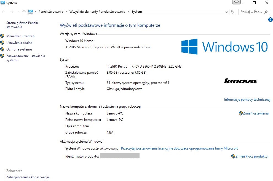The image size is (273, 181).
Task: Open Ochrona systemu link
Action: (19, 49)
